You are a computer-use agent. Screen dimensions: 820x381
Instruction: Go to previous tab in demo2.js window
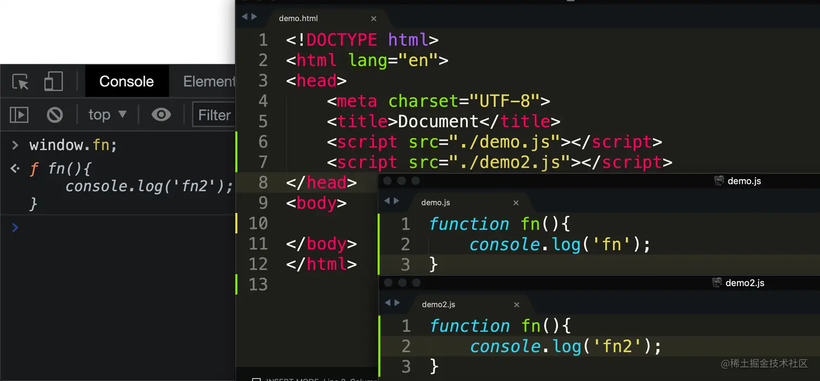pos(387,303)
